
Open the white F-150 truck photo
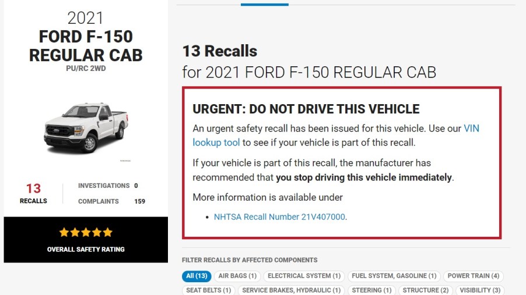click(86, 129)
